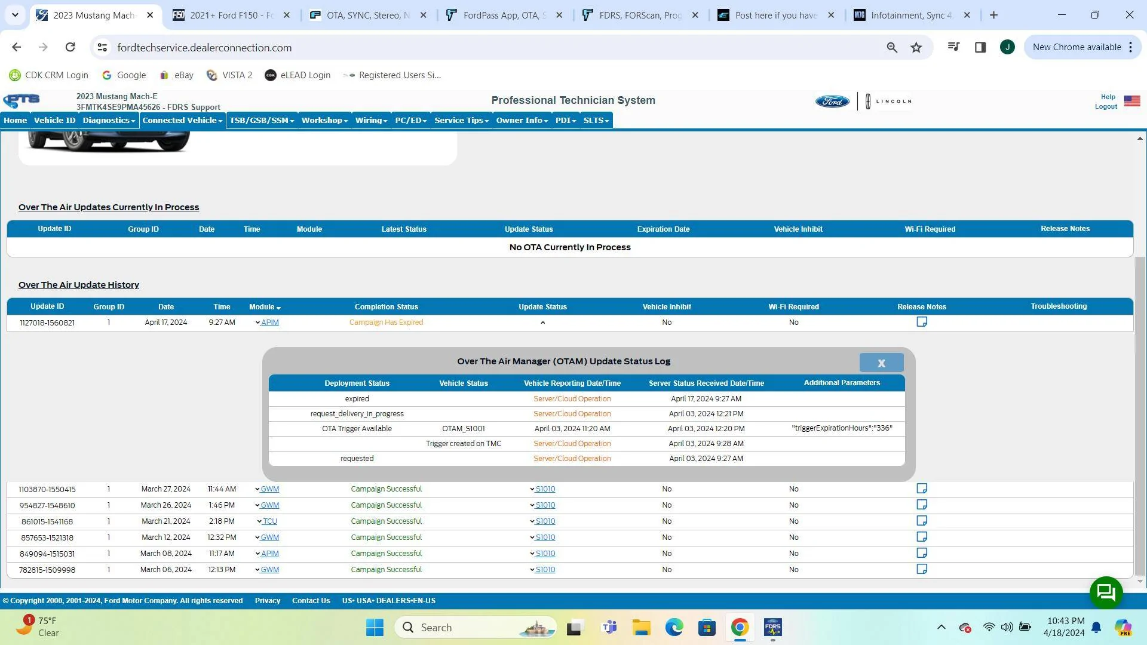
Task: Switch to the Infotainment, Sync 4 tab
Action: 912,16
